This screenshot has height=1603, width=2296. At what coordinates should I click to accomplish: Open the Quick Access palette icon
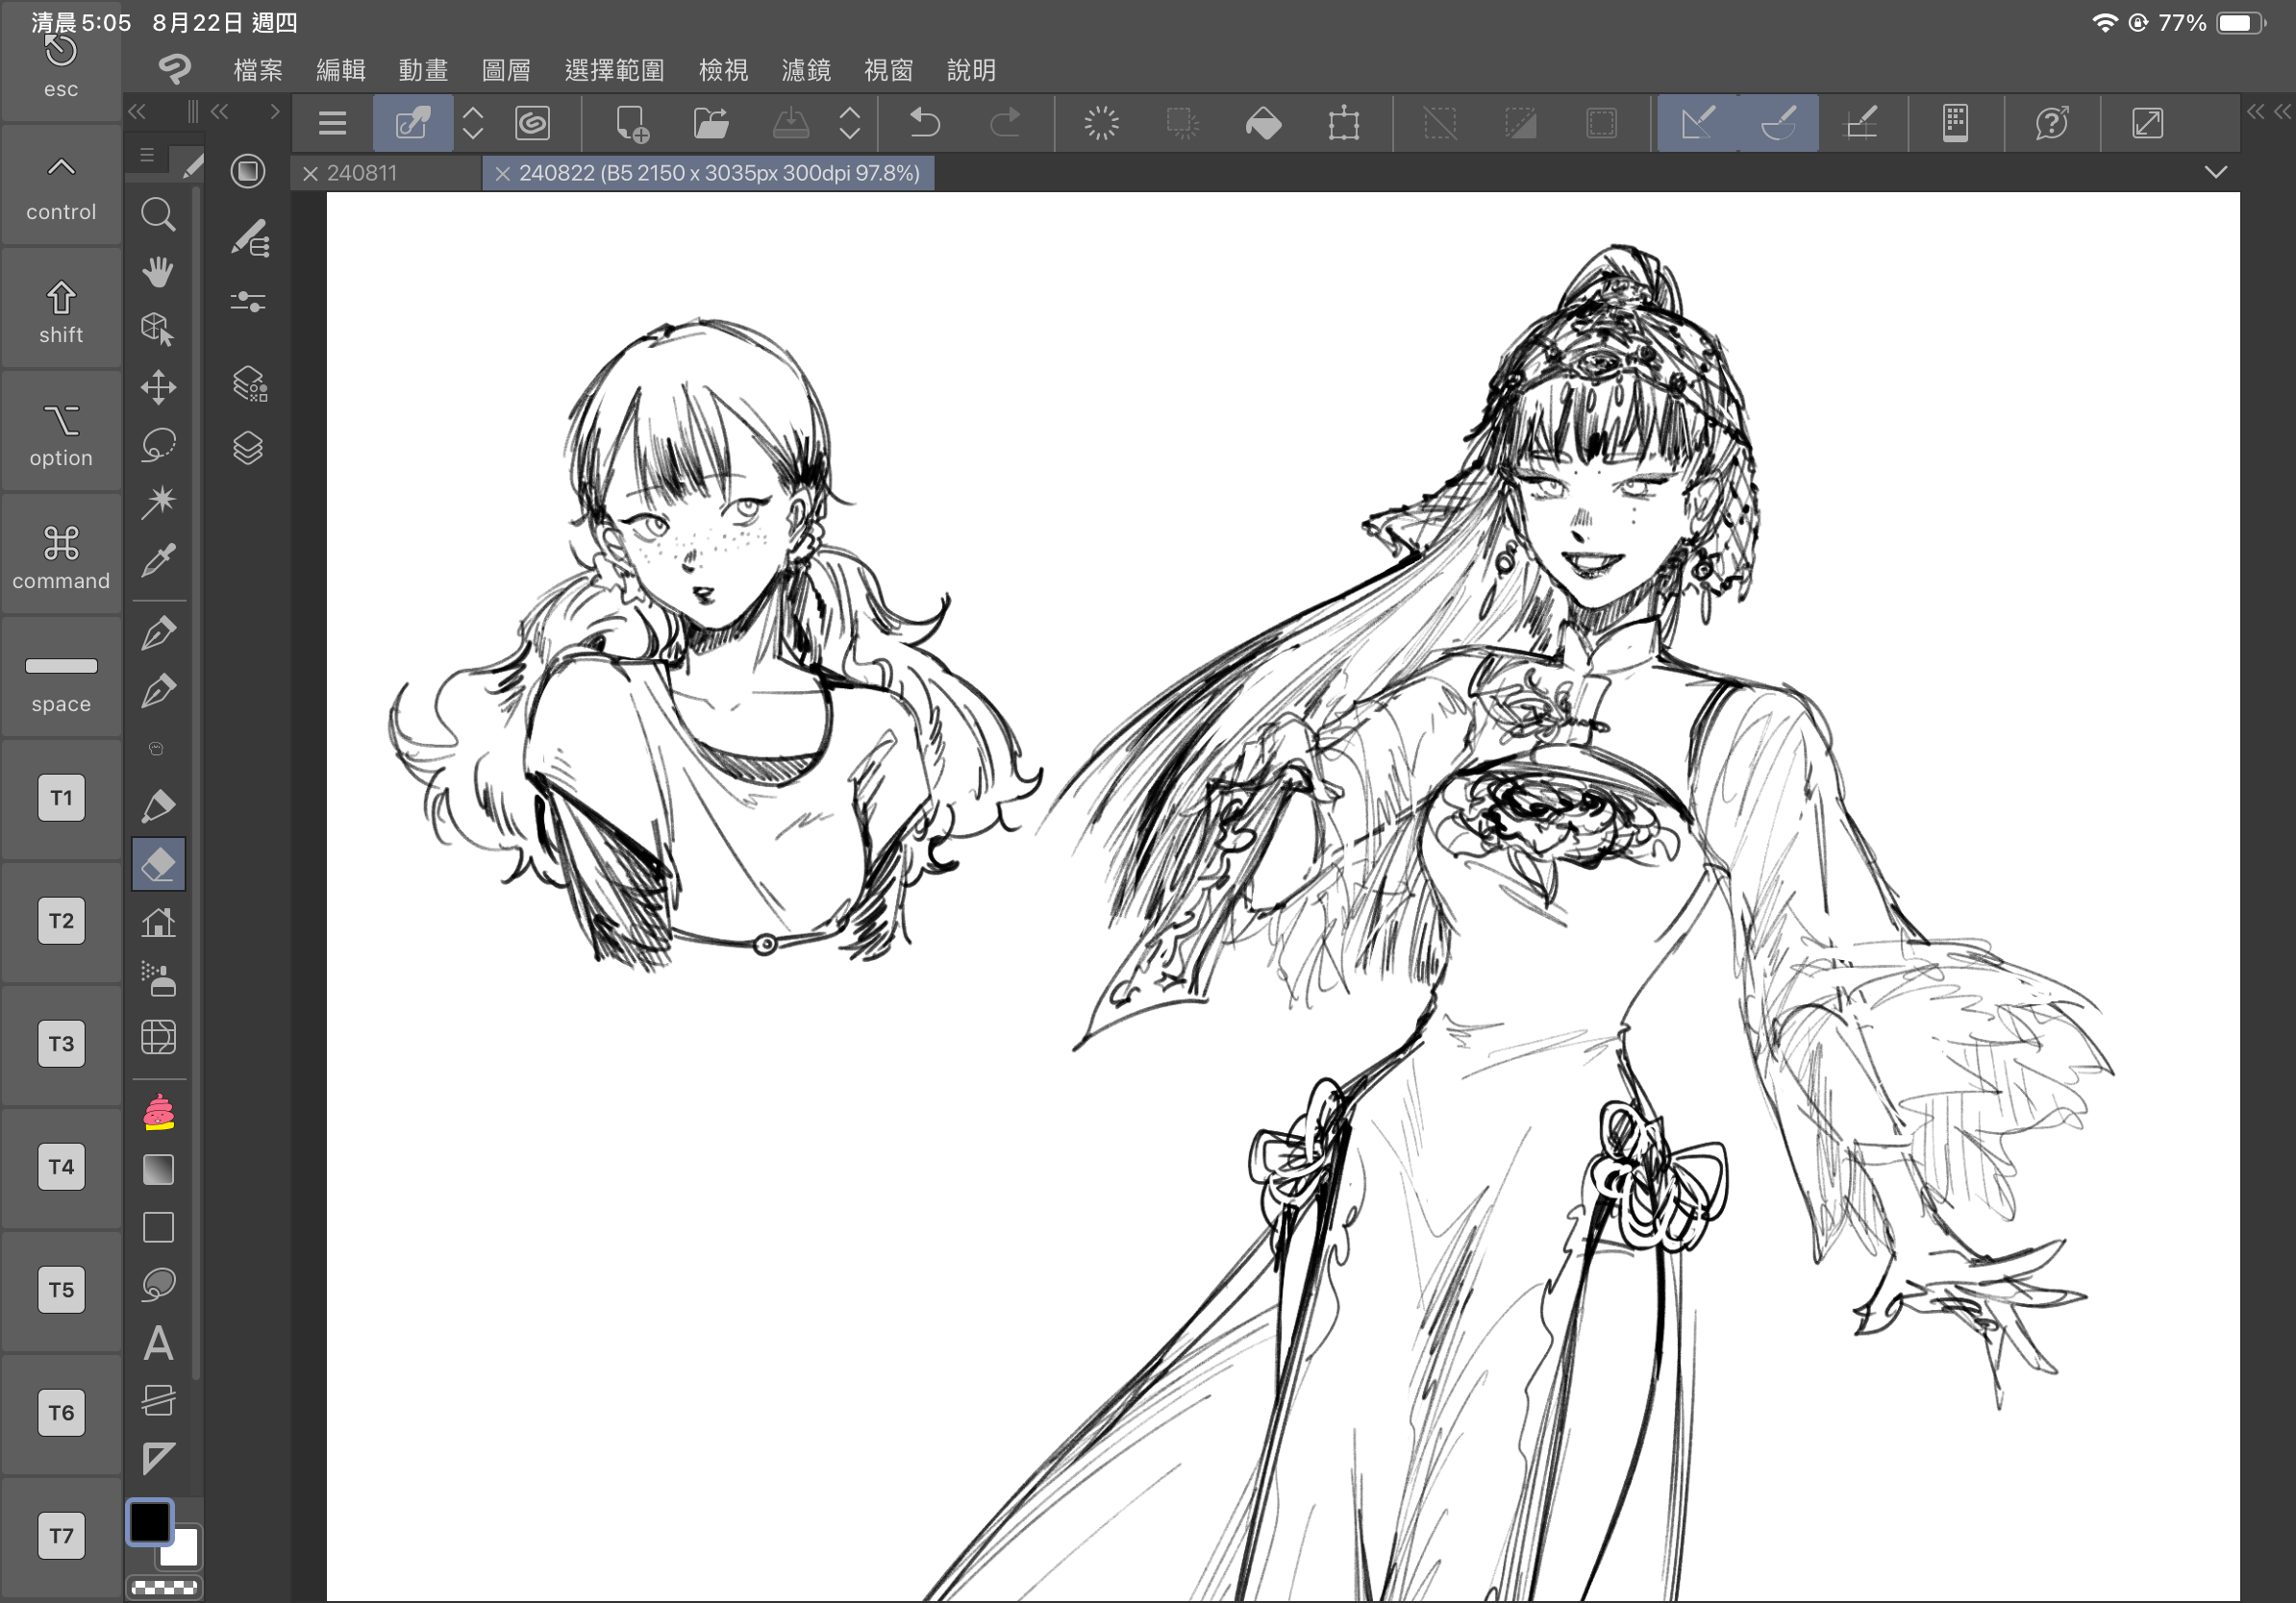tap(247, 171)
